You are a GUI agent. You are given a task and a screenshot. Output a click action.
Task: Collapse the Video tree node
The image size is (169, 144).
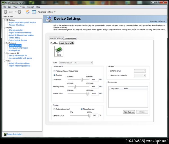[x=5, y=61]
